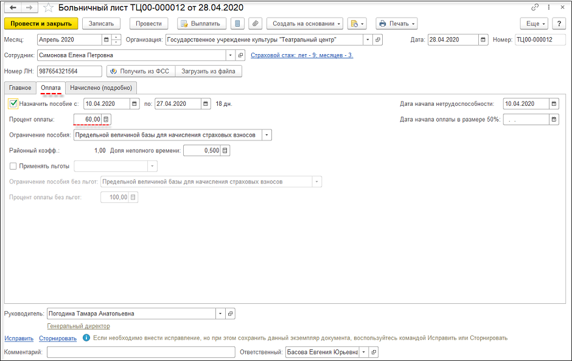Image resolution: width=572 pixels, height=361 pixels.
Task: Expand the Руководитель dropdown list
Action: (220, 314)
